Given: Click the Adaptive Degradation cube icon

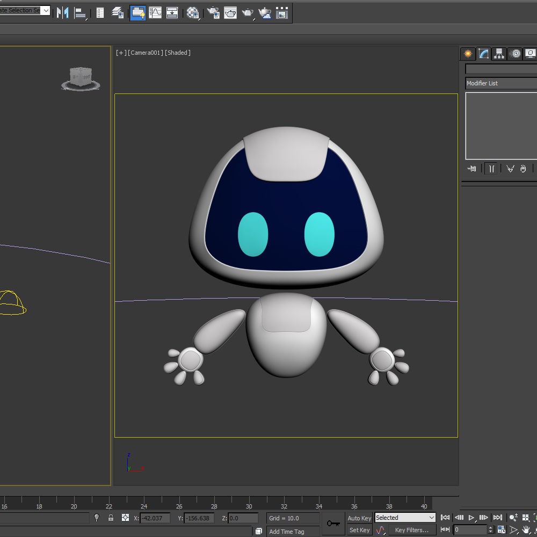Looking at the screenshot, I should click(259, 531).
